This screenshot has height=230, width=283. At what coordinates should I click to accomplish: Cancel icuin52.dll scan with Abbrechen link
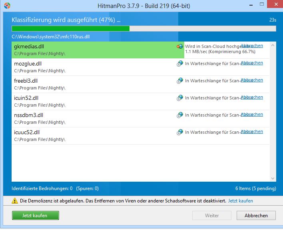coord(252,97)
